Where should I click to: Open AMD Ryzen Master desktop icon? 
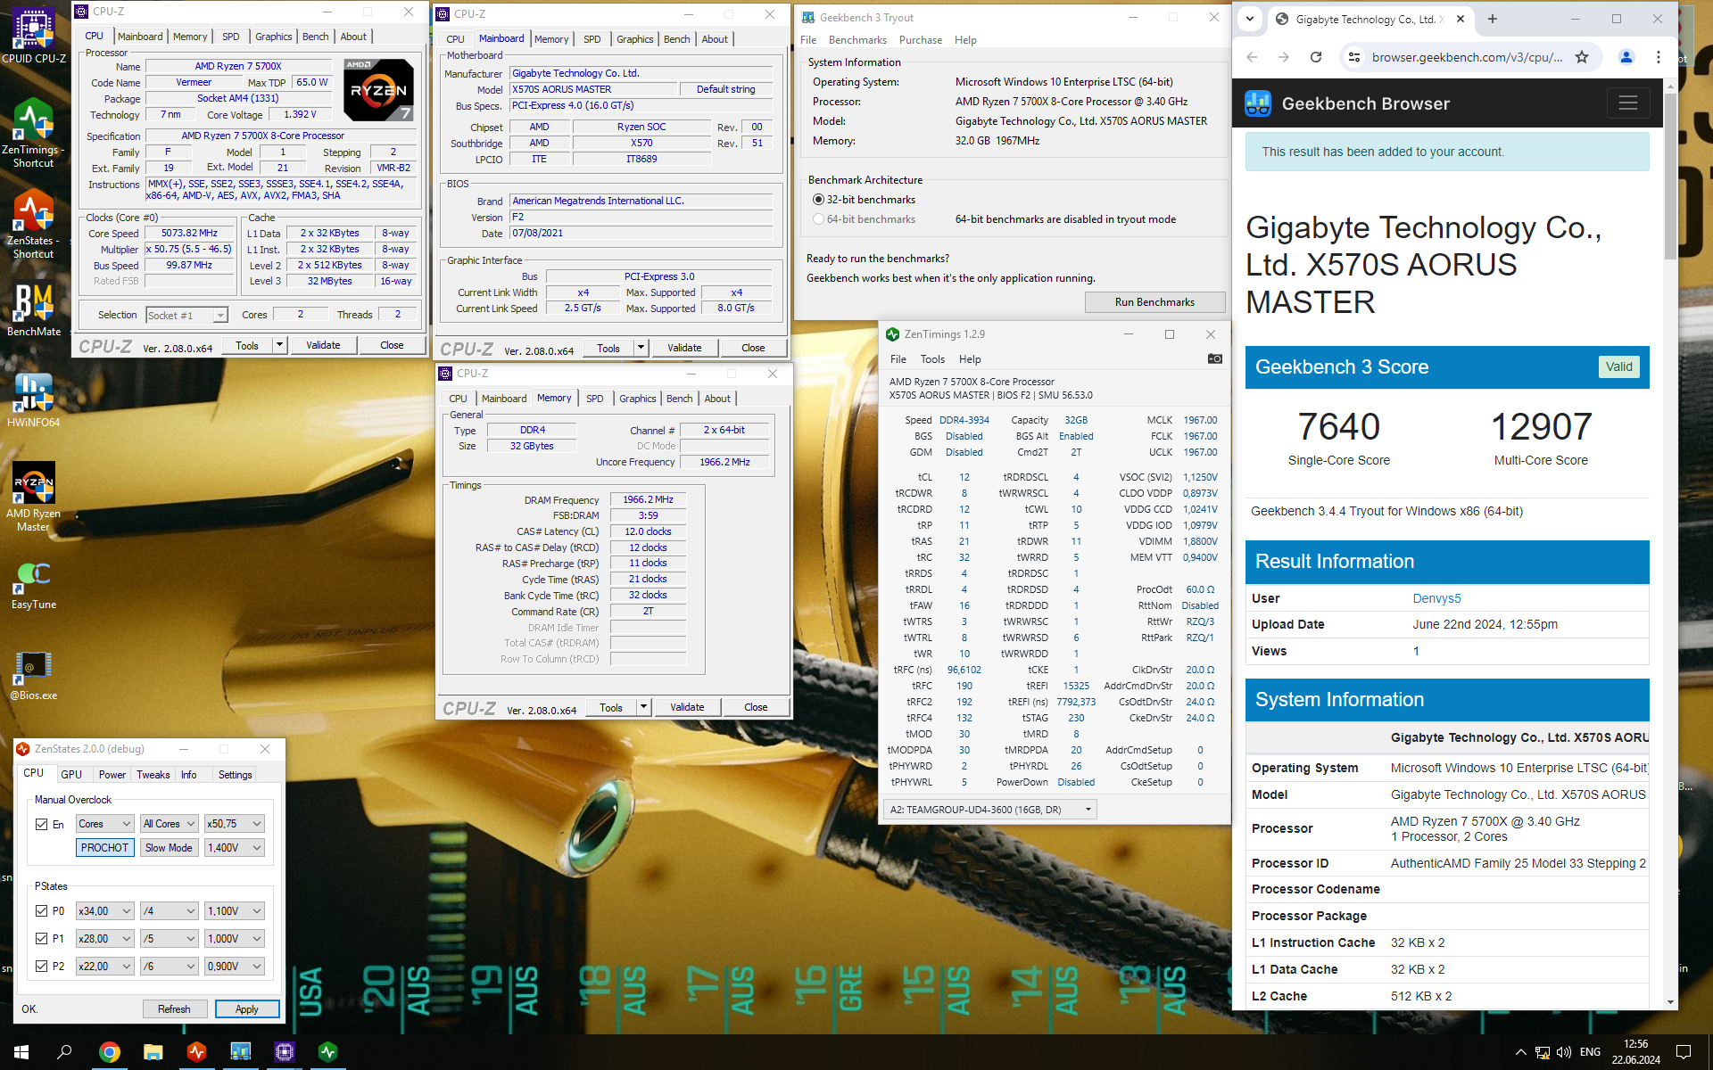coord(34,498)
